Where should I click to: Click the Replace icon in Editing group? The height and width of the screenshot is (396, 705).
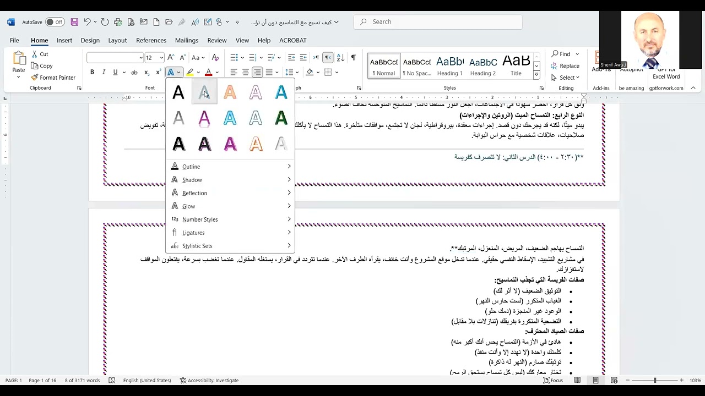pos(555,65)
